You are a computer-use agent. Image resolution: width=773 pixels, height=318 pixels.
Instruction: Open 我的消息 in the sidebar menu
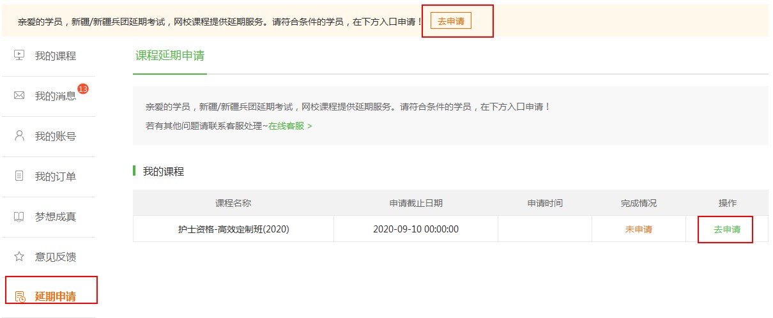pyautogui.click(x=55, y=96)
